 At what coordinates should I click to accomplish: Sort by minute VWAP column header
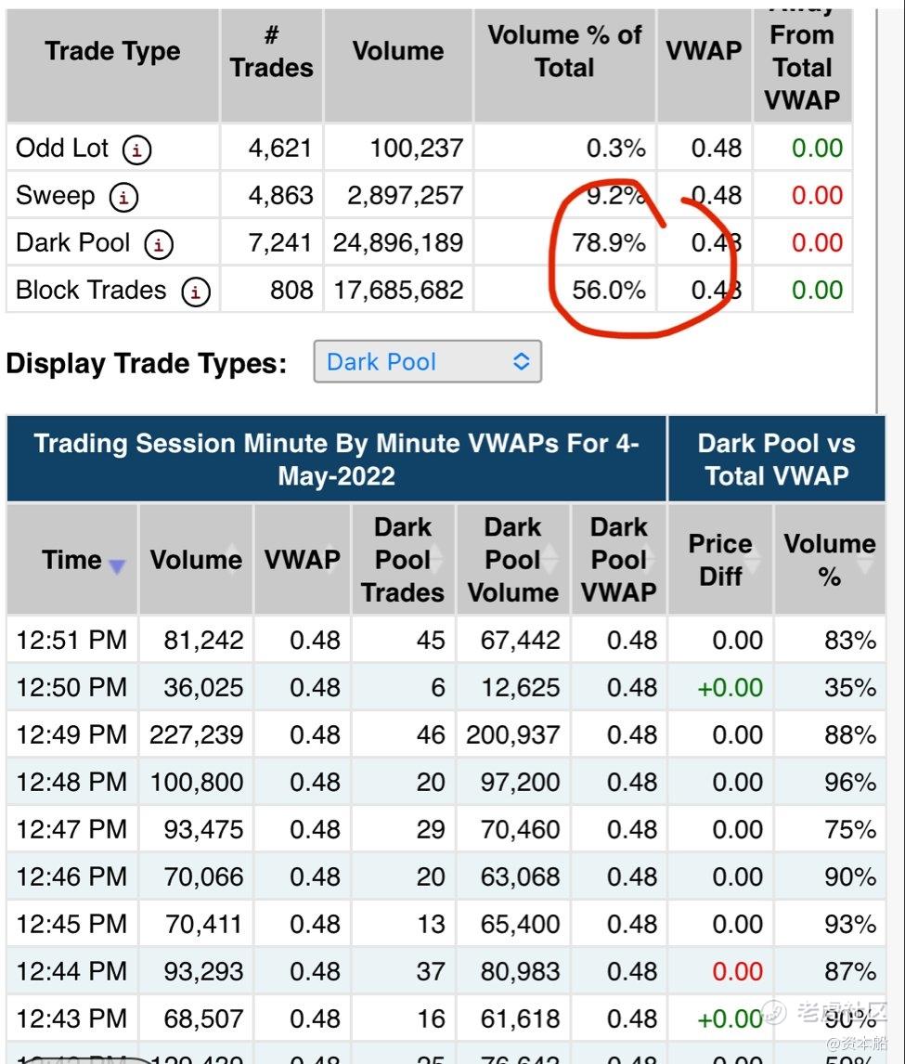pyautogui.click(x=302, y=560)
